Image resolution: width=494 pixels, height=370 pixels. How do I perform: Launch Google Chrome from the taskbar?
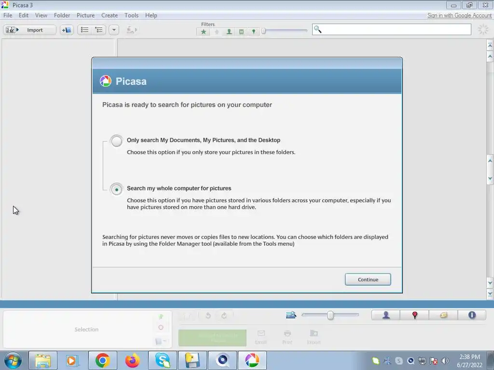click(x=102, y=360)
